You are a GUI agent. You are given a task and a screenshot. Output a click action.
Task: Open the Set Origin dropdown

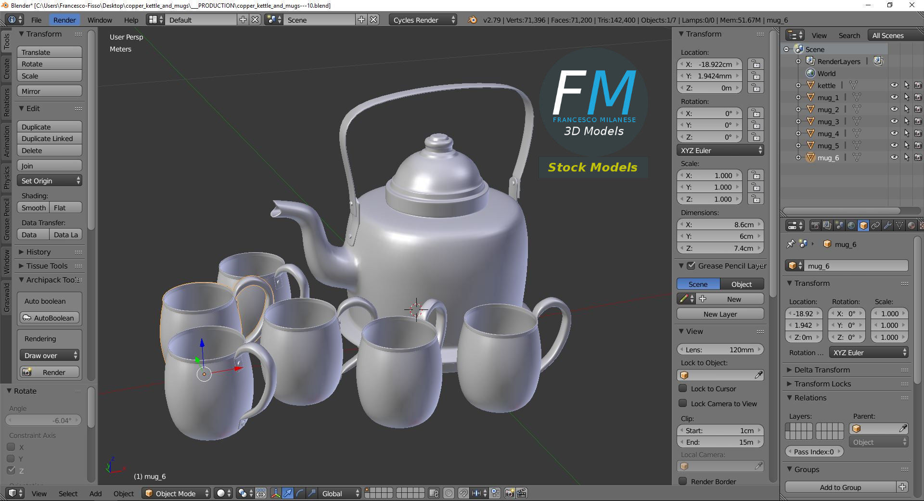(50, 180)
